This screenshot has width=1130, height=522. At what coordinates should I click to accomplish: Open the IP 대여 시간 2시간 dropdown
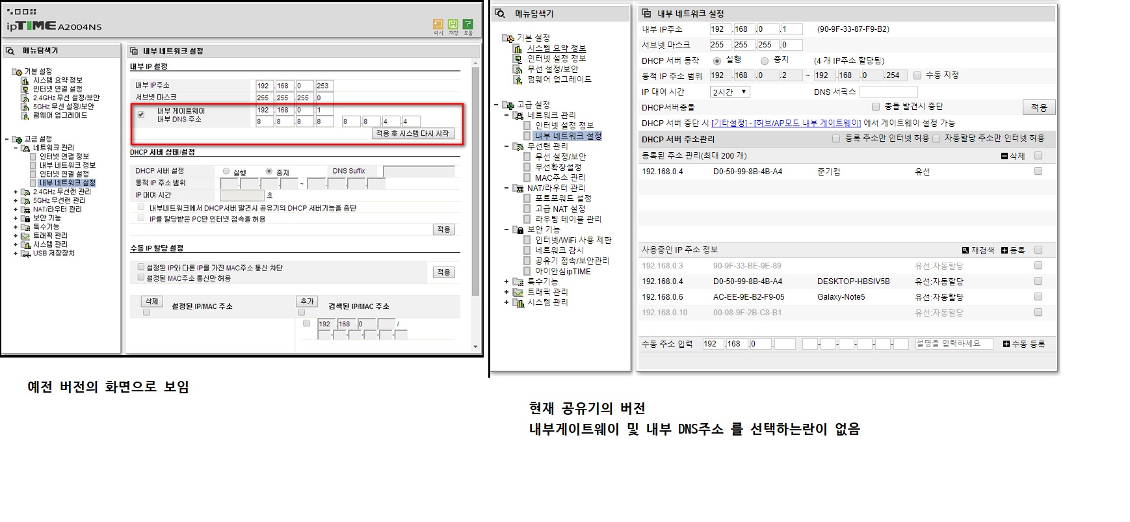tap(730, 92)
